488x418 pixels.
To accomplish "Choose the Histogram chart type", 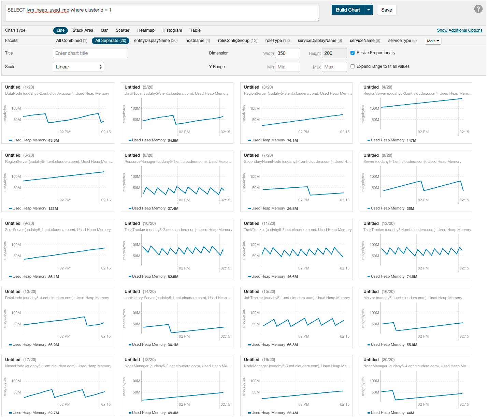I will [172, 30].
